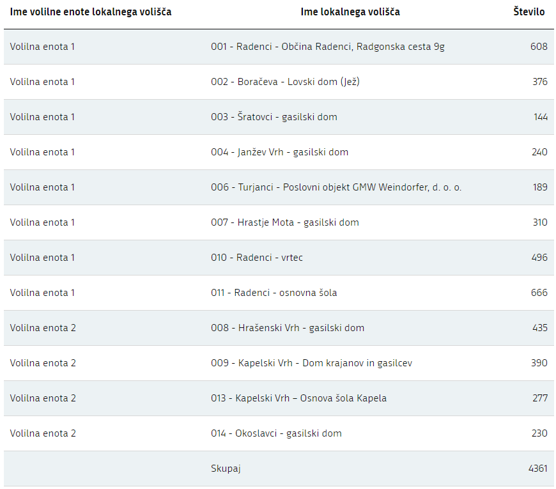The width and height of the screenshot is (556, 489).
Task: Click the total count value 4361
Action: pyautogui.click(x=537, y=469)
